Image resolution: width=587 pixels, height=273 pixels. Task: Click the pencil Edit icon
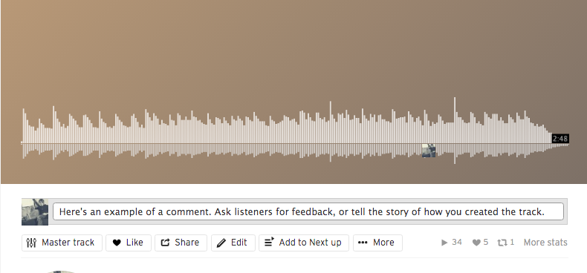(221, 243)
